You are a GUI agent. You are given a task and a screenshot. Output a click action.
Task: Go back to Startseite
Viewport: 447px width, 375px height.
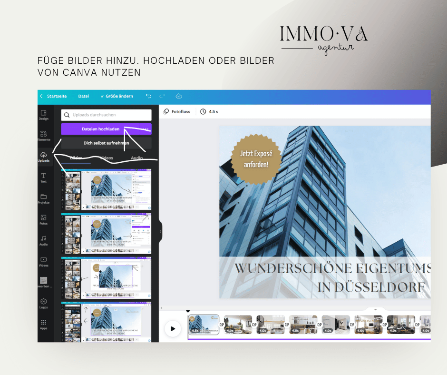point(53,96)
